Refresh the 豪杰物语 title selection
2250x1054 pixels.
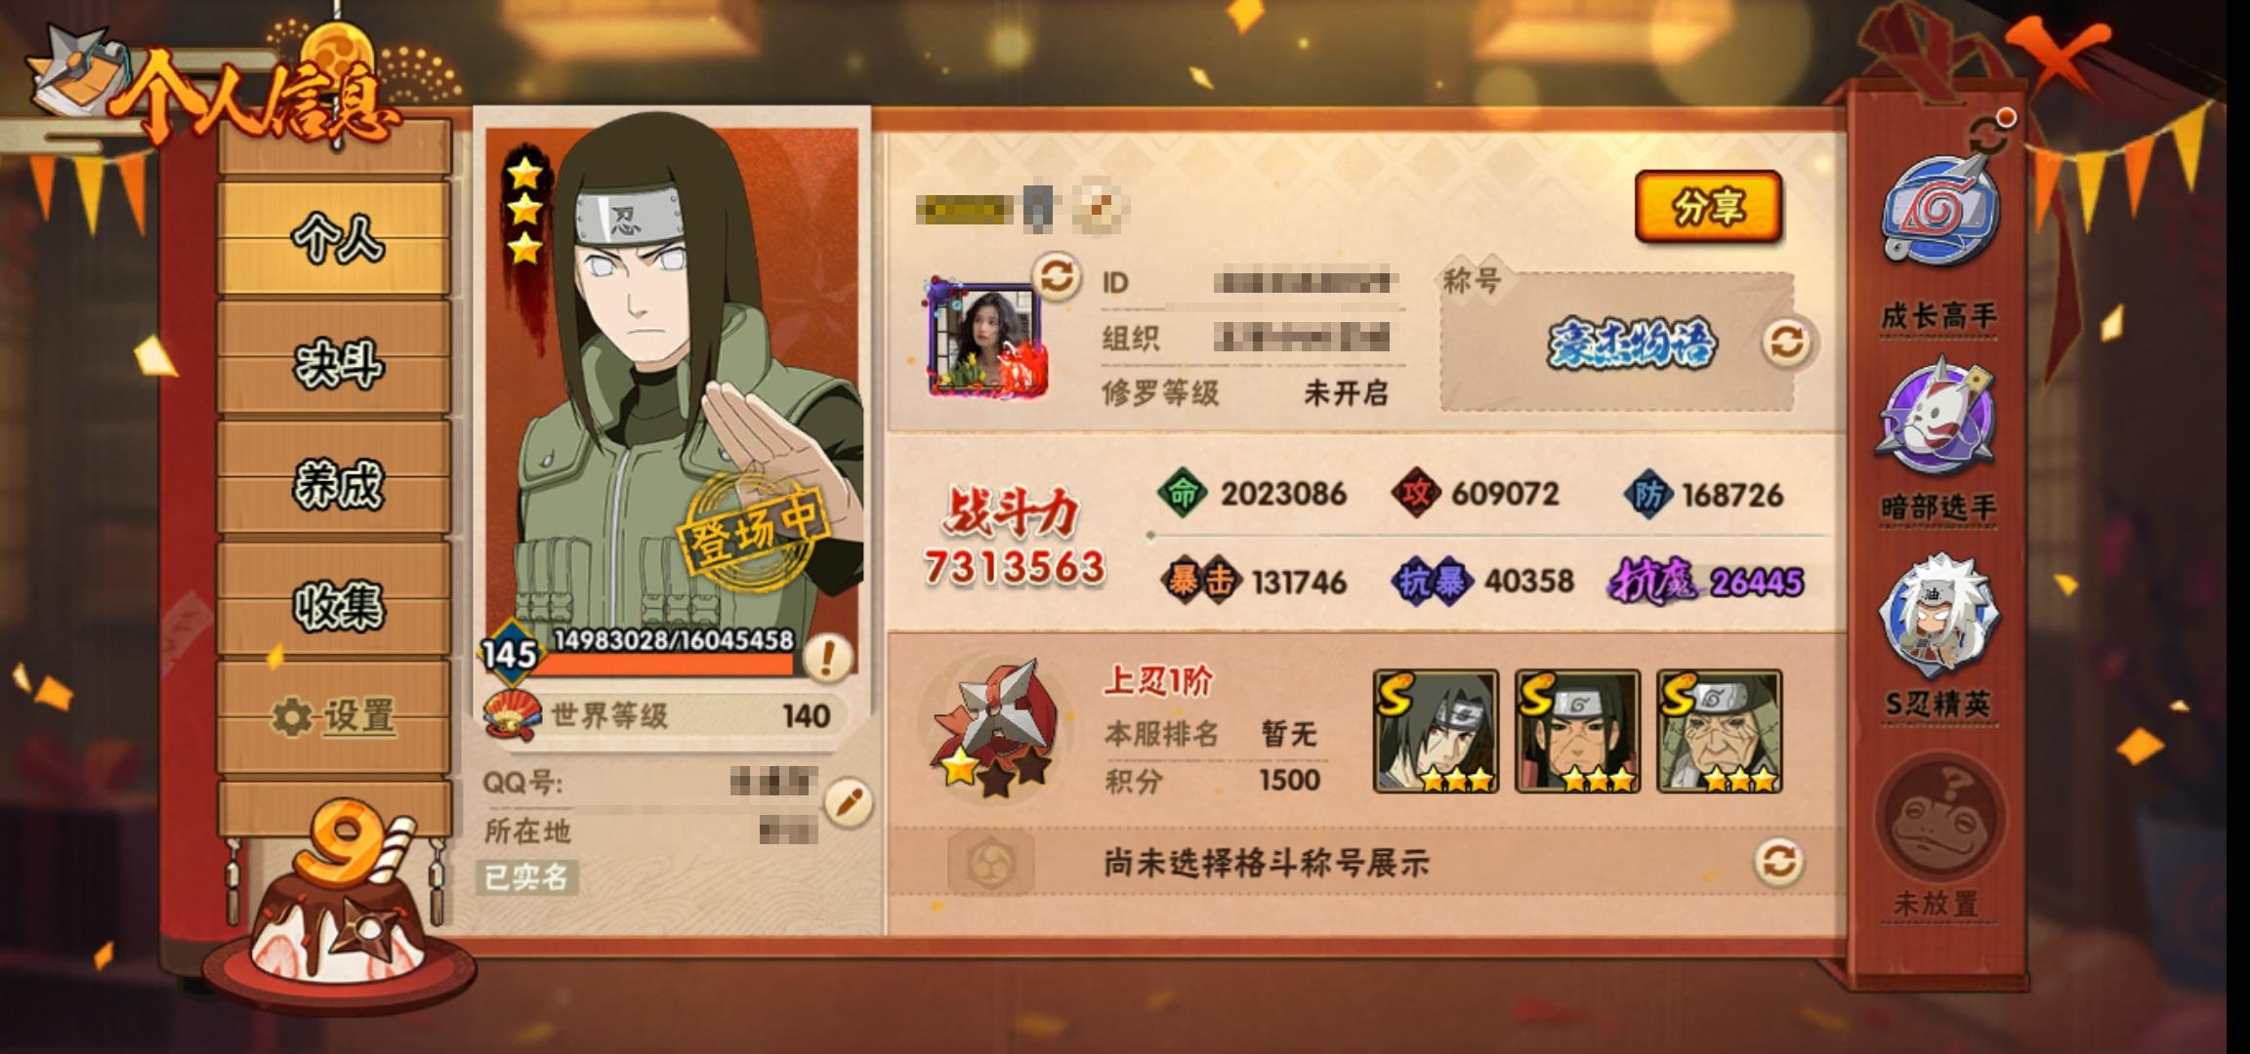pos(1786,343)
